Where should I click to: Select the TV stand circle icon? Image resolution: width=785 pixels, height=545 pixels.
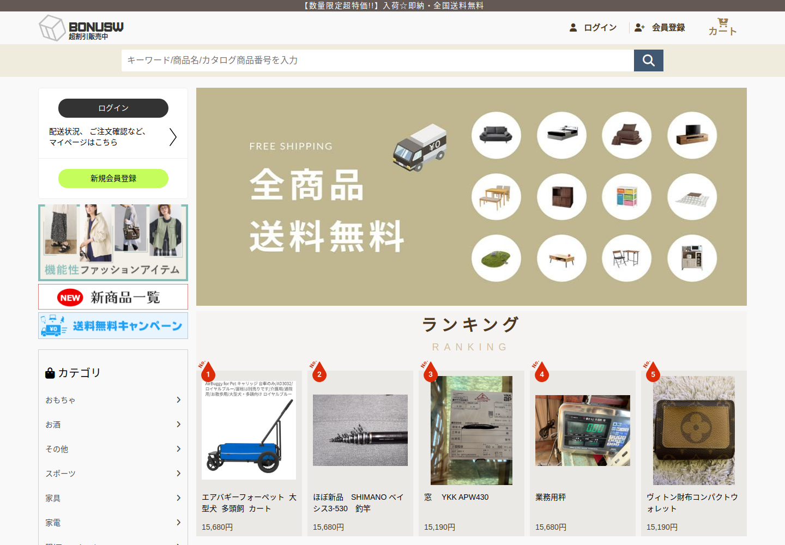pos(692,135)
